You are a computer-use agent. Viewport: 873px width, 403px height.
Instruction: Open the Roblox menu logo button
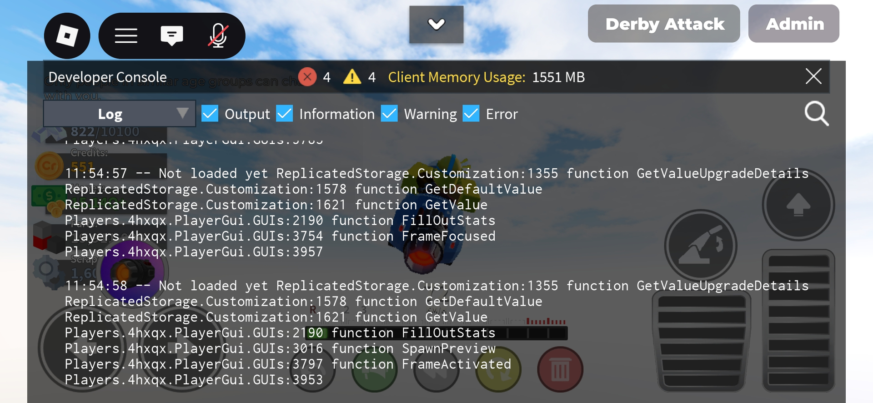tap(67, 35)
